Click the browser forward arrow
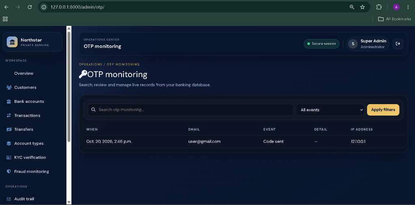The height and width of the screenshot is (205, 415). tap(18, 7)
